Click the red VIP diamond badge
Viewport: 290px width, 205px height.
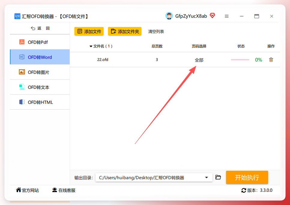tap(213, 16)
